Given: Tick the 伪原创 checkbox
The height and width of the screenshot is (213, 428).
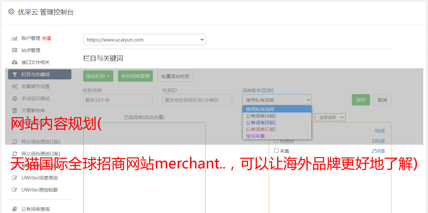Looking at the screenshot, I should (x=276, y=141).
